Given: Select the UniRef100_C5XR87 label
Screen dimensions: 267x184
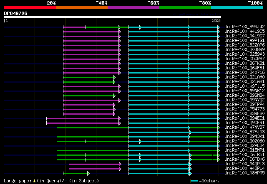Looking at the screenshot, I should (244, 59).
